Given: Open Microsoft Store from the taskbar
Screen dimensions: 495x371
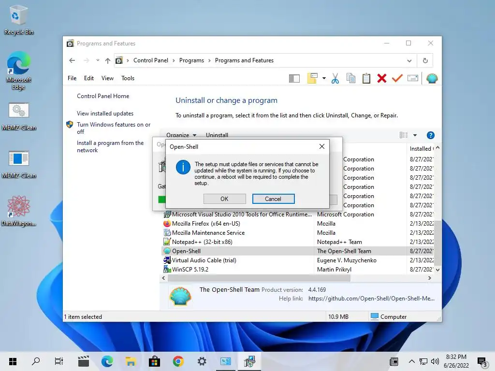Looking at the screenshot, I should (154, 361).
